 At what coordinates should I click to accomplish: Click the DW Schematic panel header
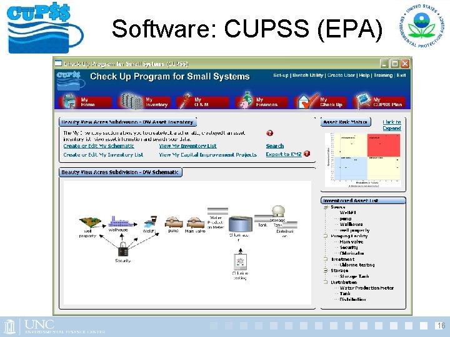(x=120, y=172)
